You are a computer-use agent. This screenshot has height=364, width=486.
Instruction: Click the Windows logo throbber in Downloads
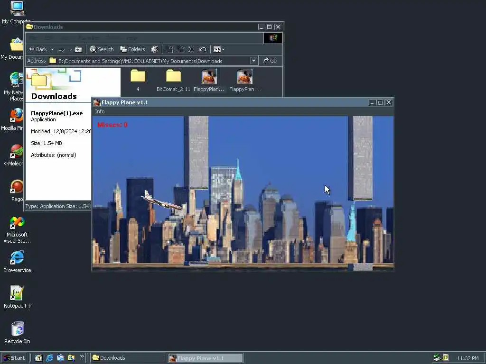(273, 38)
